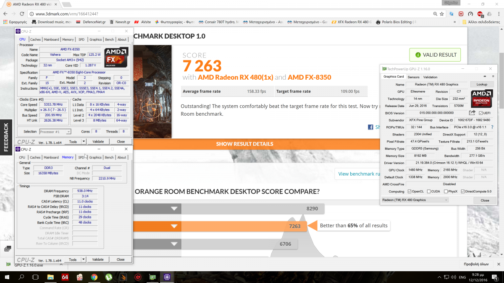504x283 pixels.
Task: Open the About tab in the bottom CPU-Z window
Action: pos(122,157)
